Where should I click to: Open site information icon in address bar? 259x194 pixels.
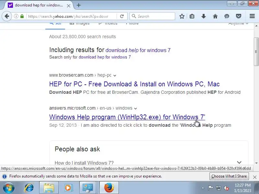(16, 16)
